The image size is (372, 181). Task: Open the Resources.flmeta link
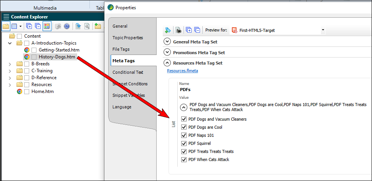(x=182, y=71)
